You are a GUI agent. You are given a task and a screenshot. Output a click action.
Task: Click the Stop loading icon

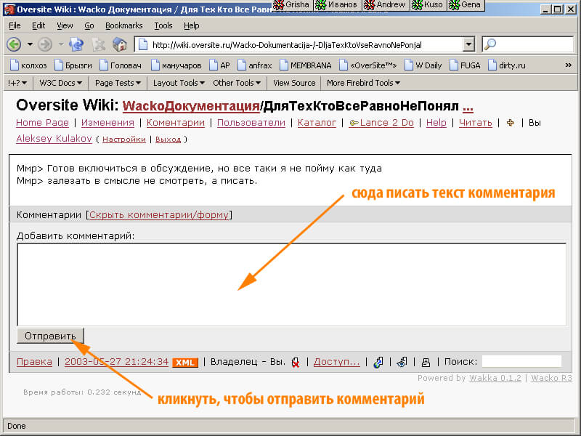pyautogui.click(x=99, y=44)
